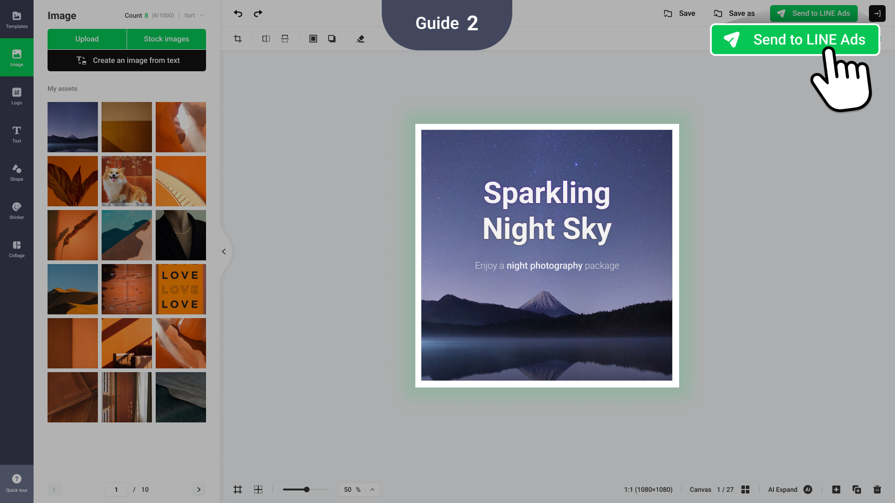895x503 pixels.
Task: Select the brown leather wallet thumbnail
Action: tap(73, 397)
